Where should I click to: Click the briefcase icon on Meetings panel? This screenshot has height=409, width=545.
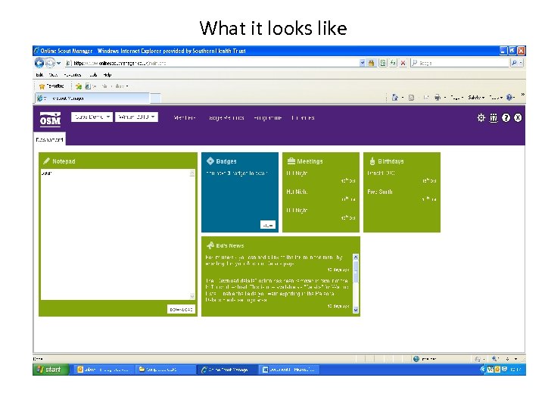coord(291,161)
